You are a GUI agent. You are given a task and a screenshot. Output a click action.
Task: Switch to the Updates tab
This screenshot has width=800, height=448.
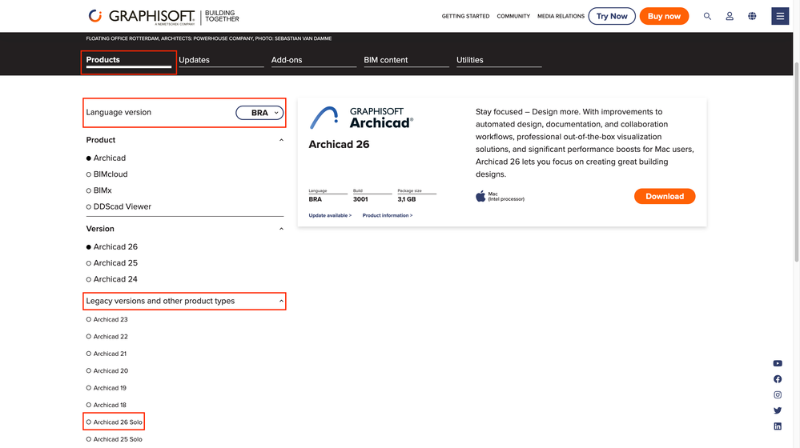click(x=221, y=60)
